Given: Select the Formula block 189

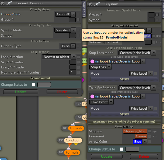Looking at the screenshot, I should coord(72,152).
